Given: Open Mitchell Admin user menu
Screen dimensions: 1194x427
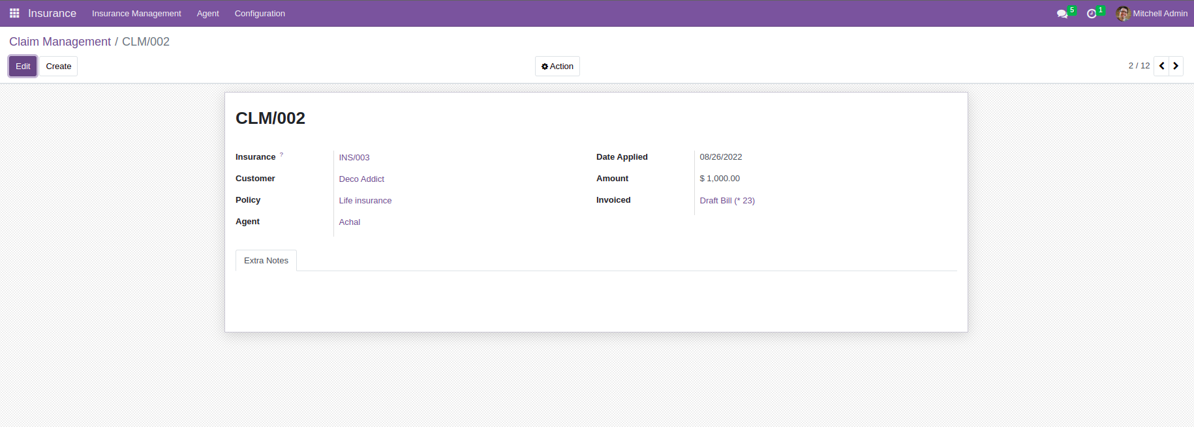Looking at the screenshot, I should (1152, 13).
